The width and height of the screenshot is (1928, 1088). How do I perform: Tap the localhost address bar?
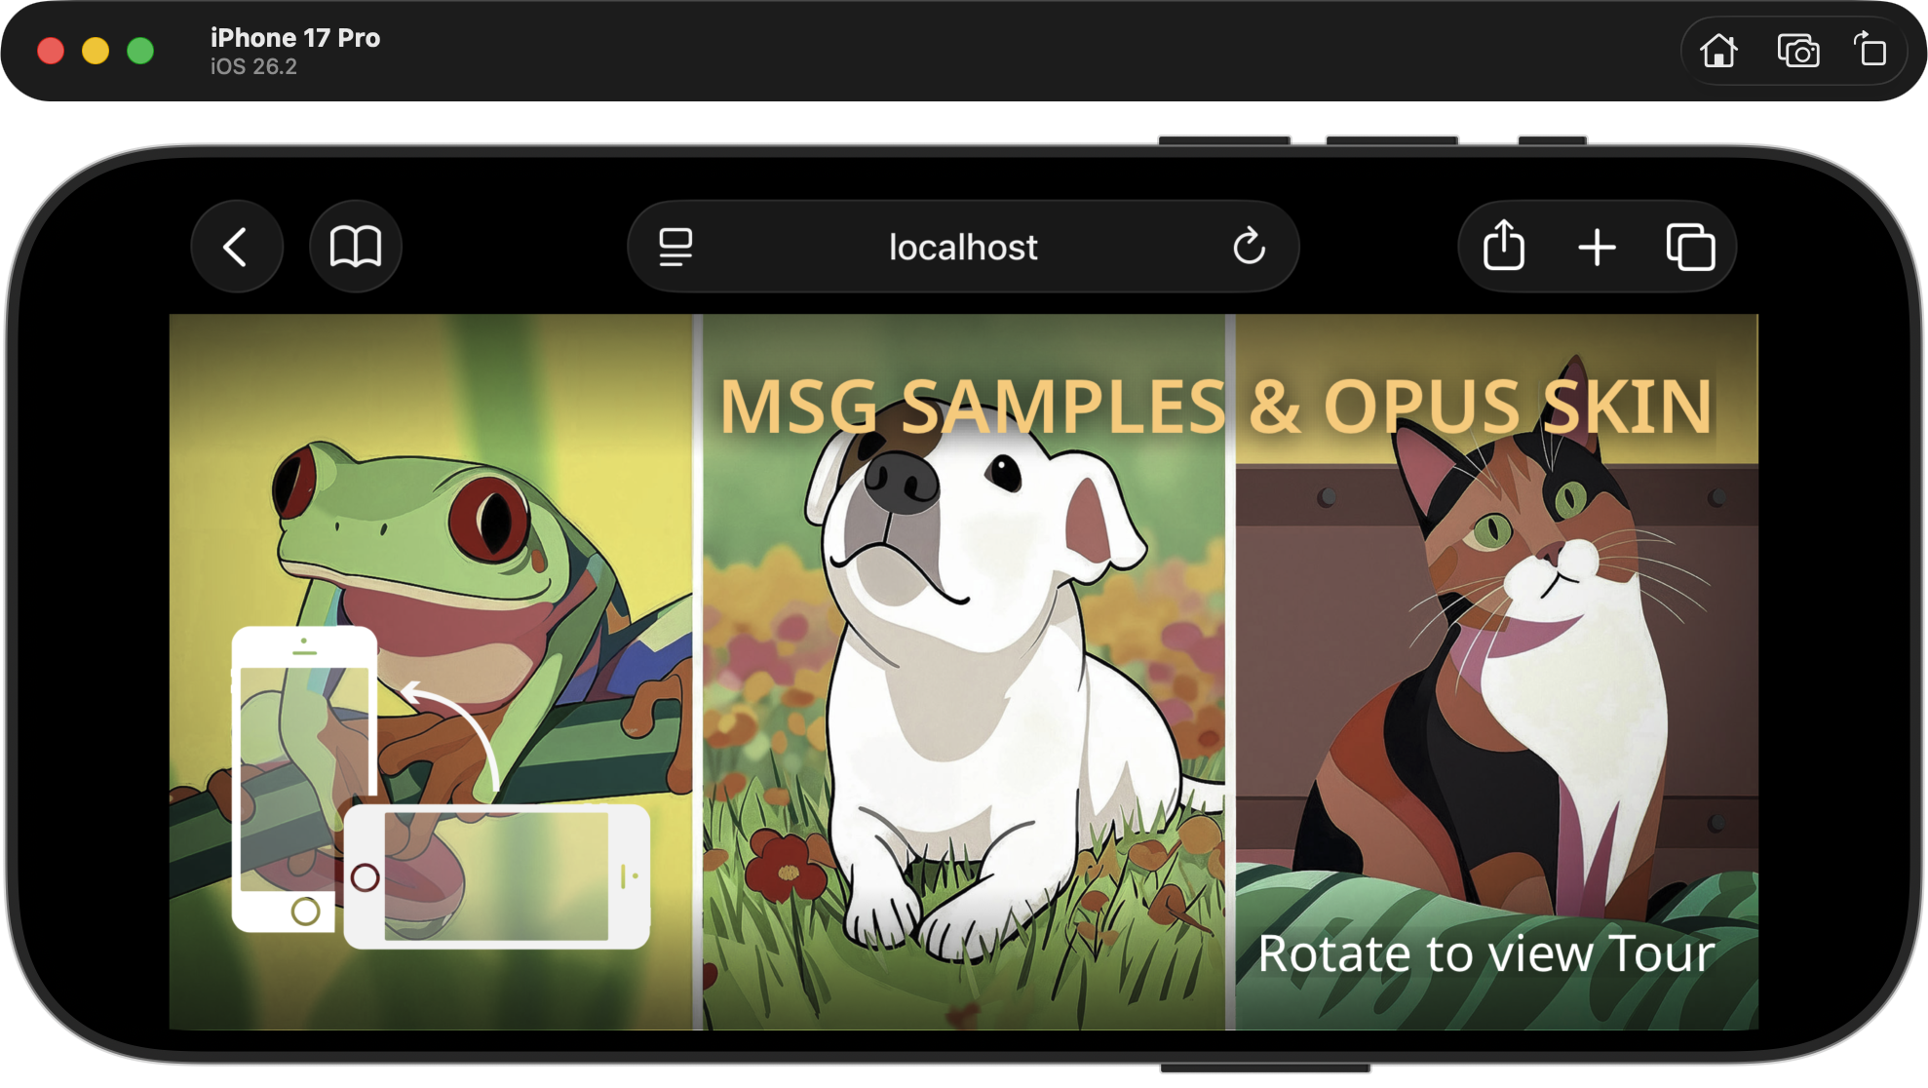(x=962, y=247)
